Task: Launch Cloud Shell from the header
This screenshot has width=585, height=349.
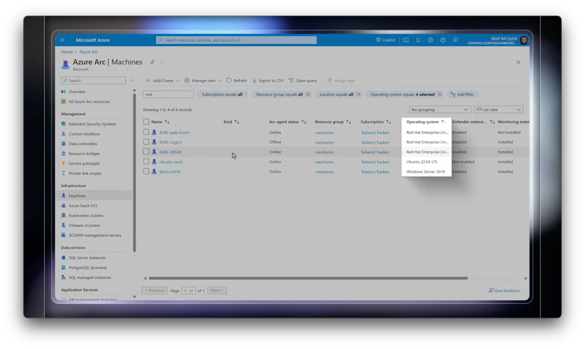Action: pos(406,40)
